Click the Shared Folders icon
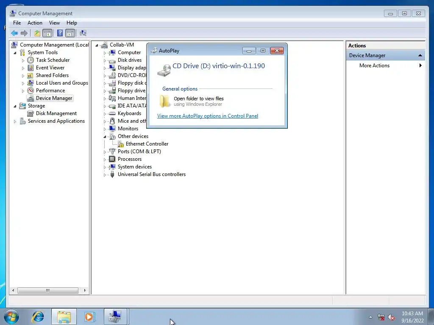The height and width of the screenshot is (325, 434). pyautogui.click(x=31, y=75)
